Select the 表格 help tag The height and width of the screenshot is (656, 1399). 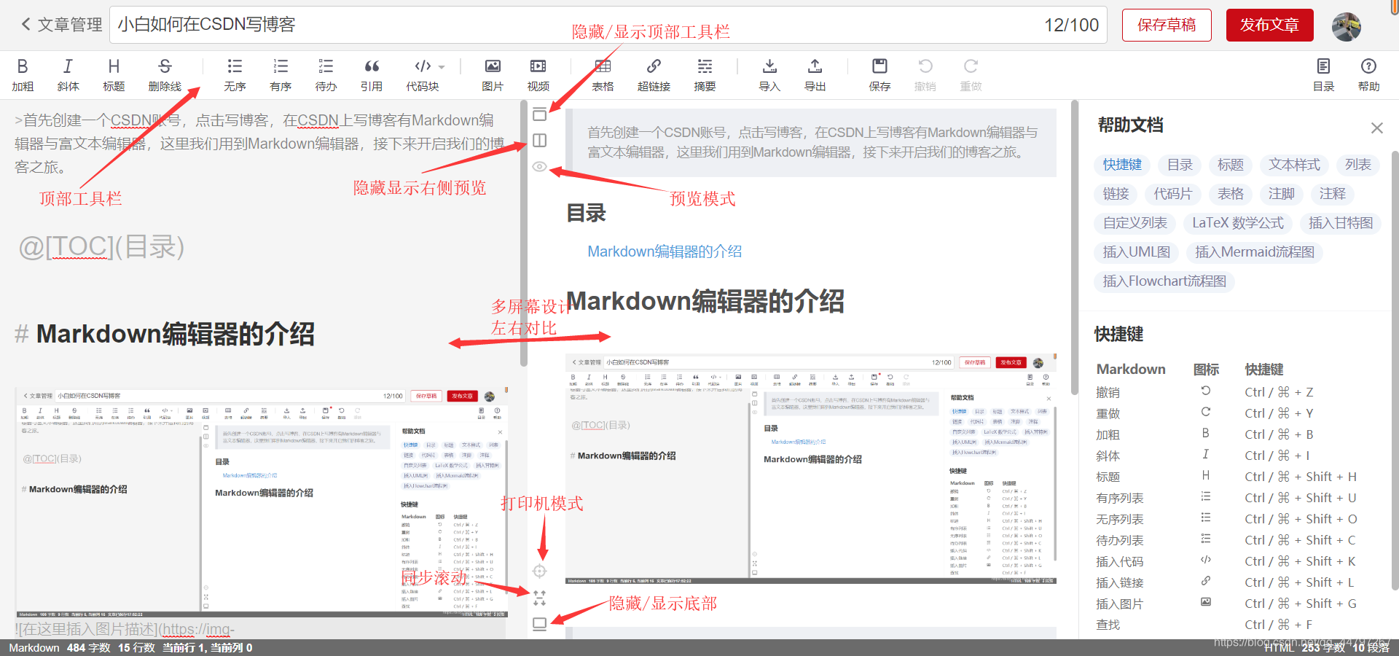tap(1231, 194)
